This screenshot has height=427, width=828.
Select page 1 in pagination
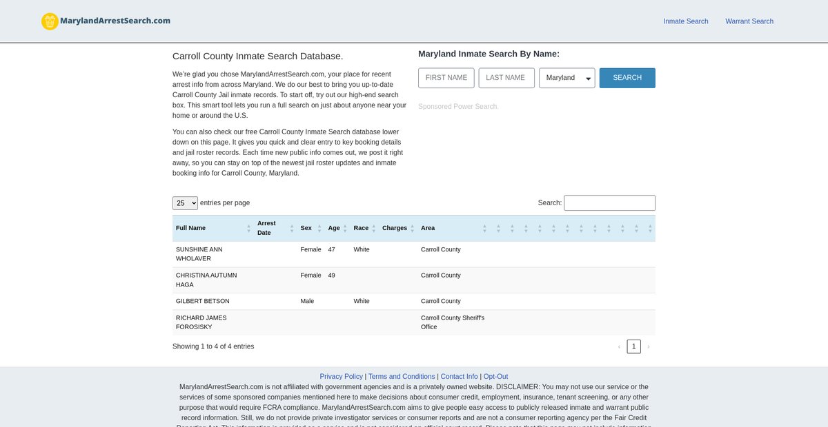[x=633, y=346]
